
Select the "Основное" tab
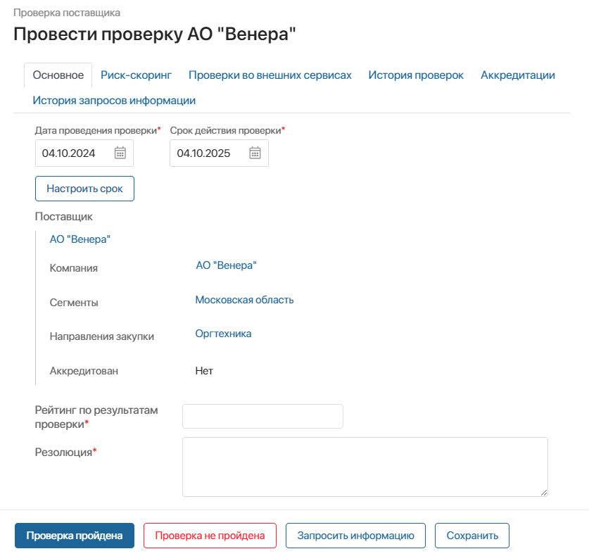click(58, 74)
